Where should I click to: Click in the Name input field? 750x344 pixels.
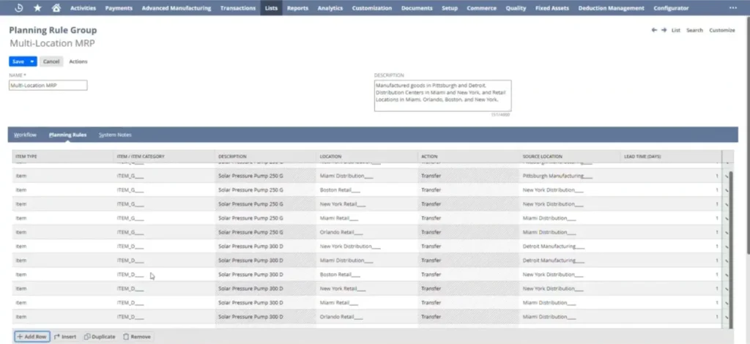(x=48, y=86)
